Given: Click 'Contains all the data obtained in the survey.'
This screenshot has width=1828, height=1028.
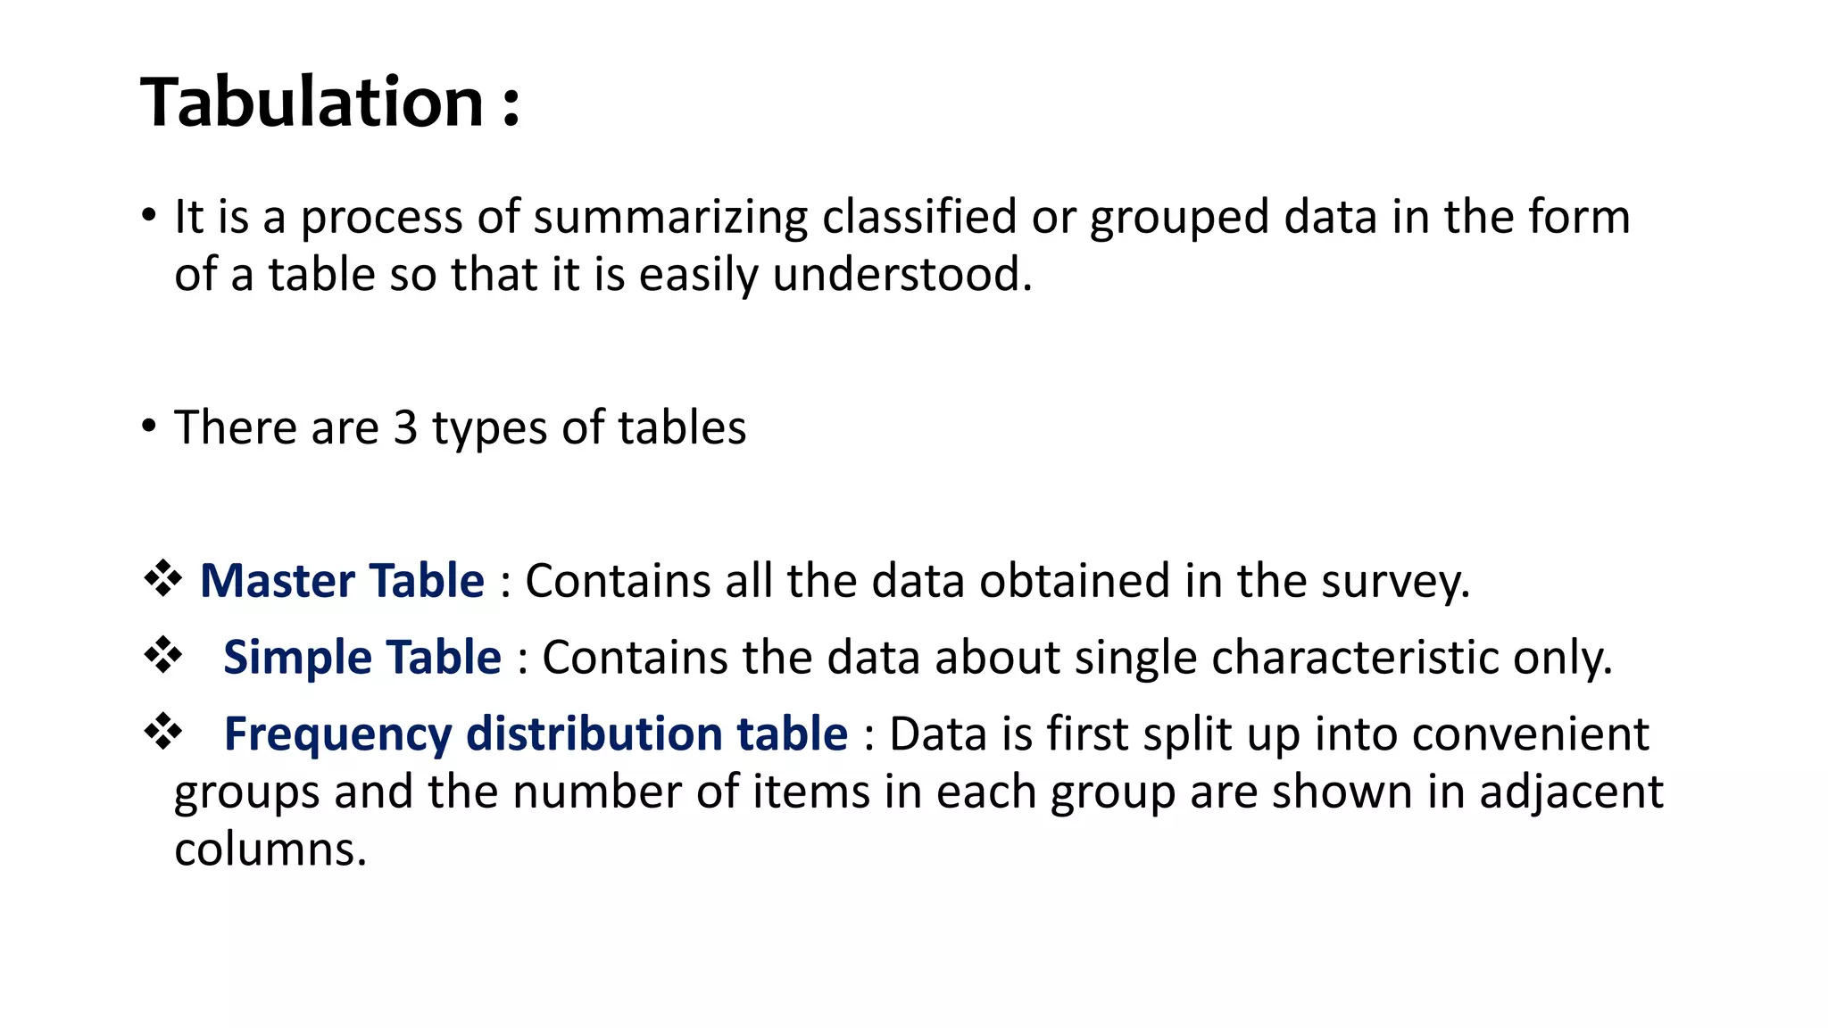Looking at the screenshot, I should click(x=997, y=580).
